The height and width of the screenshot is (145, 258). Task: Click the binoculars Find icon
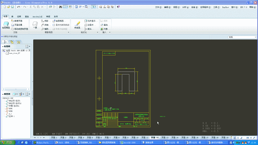tap(60, 7)
